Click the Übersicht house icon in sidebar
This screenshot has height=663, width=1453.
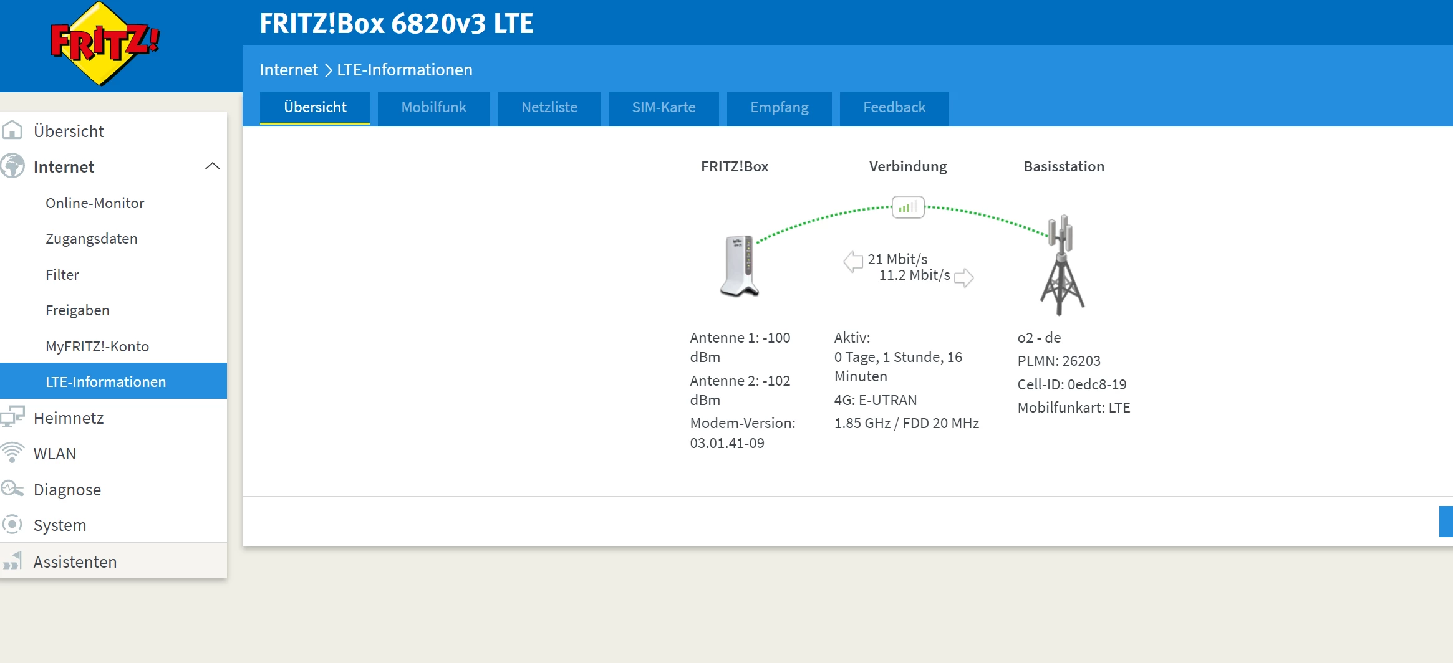coord(12,130)
